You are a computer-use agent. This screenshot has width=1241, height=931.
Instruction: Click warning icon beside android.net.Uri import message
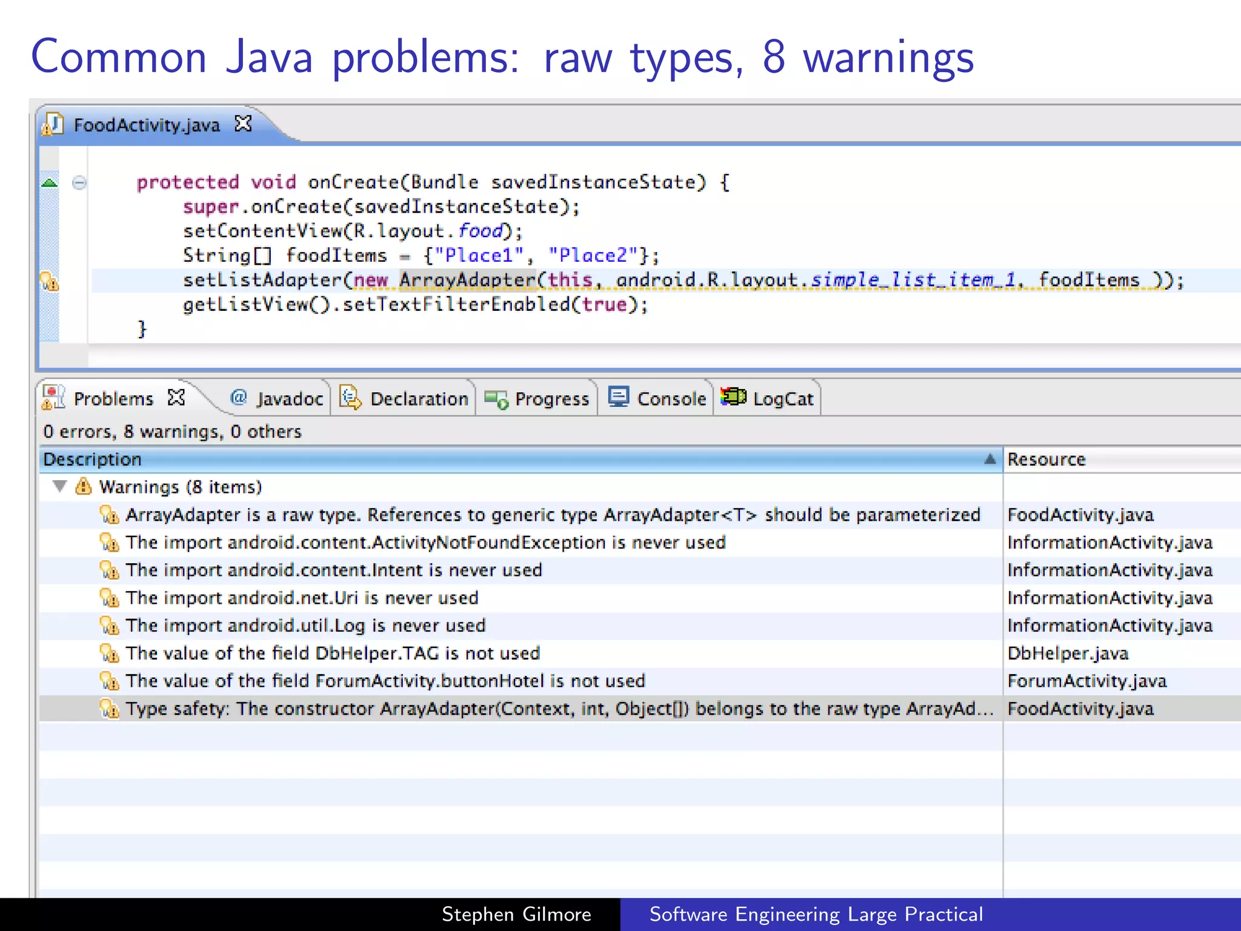109,598
